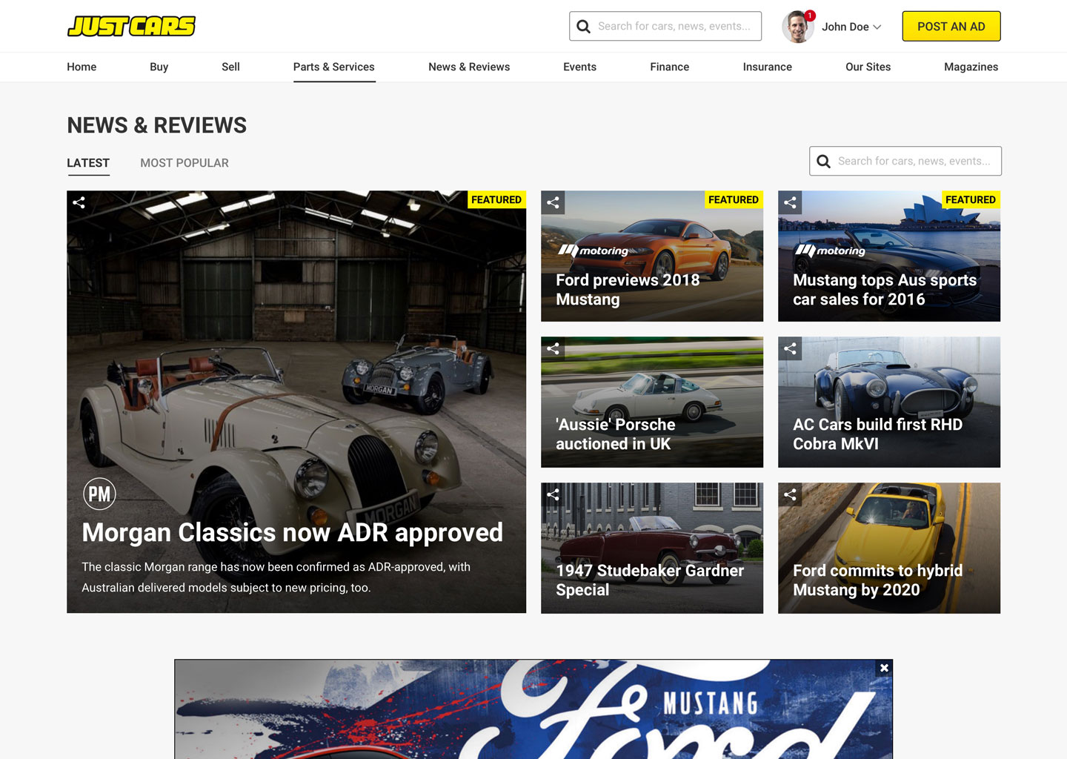This screenshot has width=1067, height=759.
Task: Click the PM publisher badge on Morgan article
Action: (x=99, y=494)
